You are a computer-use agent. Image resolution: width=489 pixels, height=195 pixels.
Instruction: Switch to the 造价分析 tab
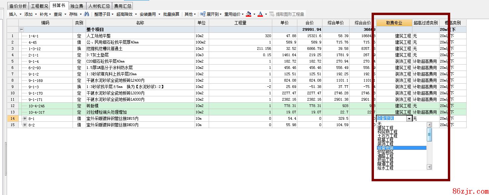[x=18, y=6]
